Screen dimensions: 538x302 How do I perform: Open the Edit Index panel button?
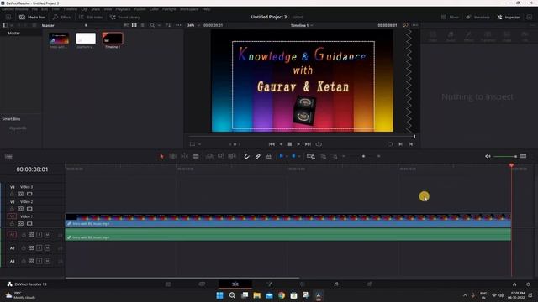91,17
